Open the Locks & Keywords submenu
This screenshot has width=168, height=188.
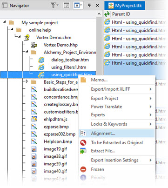click(x=117, y=124)
